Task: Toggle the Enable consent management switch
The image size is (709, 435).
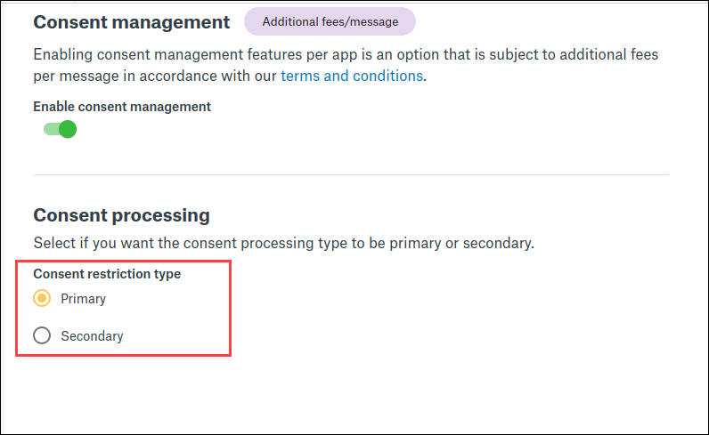Action: click(x=60, y=130)
